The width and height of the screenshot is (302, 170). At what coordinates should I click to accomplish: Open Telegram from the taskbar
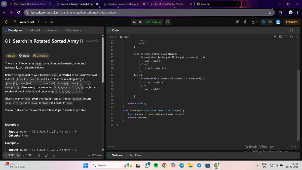[199, 165]
